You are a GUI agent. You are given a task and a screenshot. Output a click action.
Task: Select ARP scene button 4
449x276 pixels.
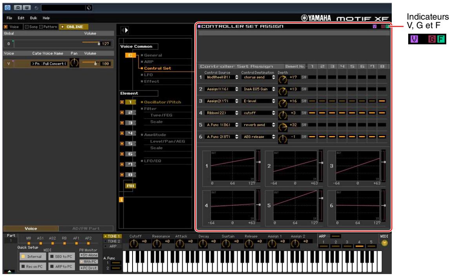coord(359,246)
